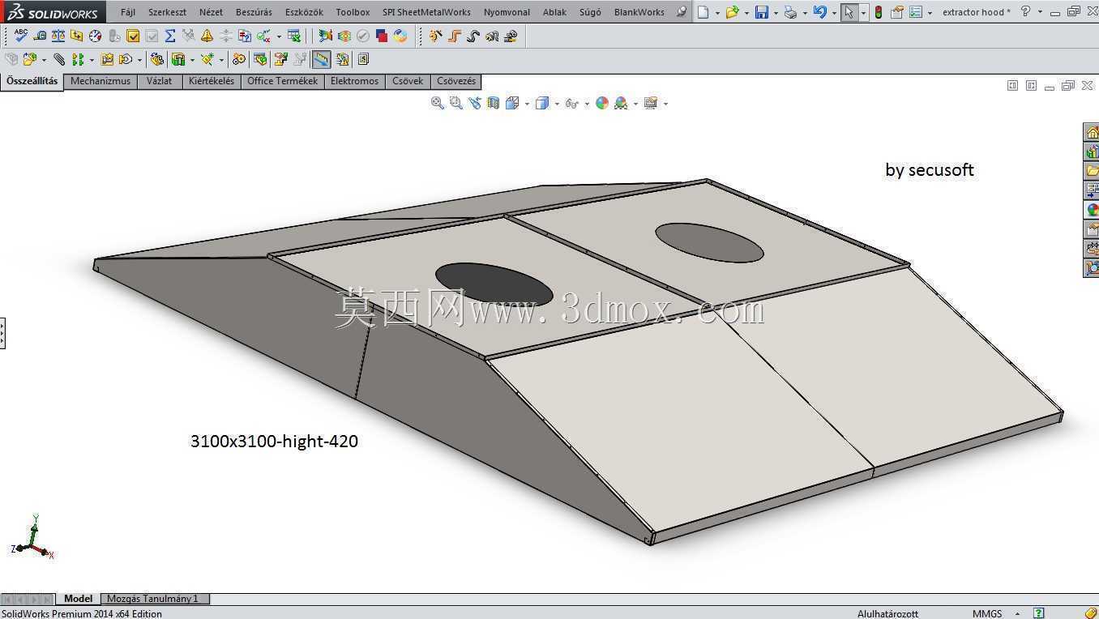Viewport: 1099px width, 619px height.
Task: Open the Beszúrás menu
Action: 254,12
